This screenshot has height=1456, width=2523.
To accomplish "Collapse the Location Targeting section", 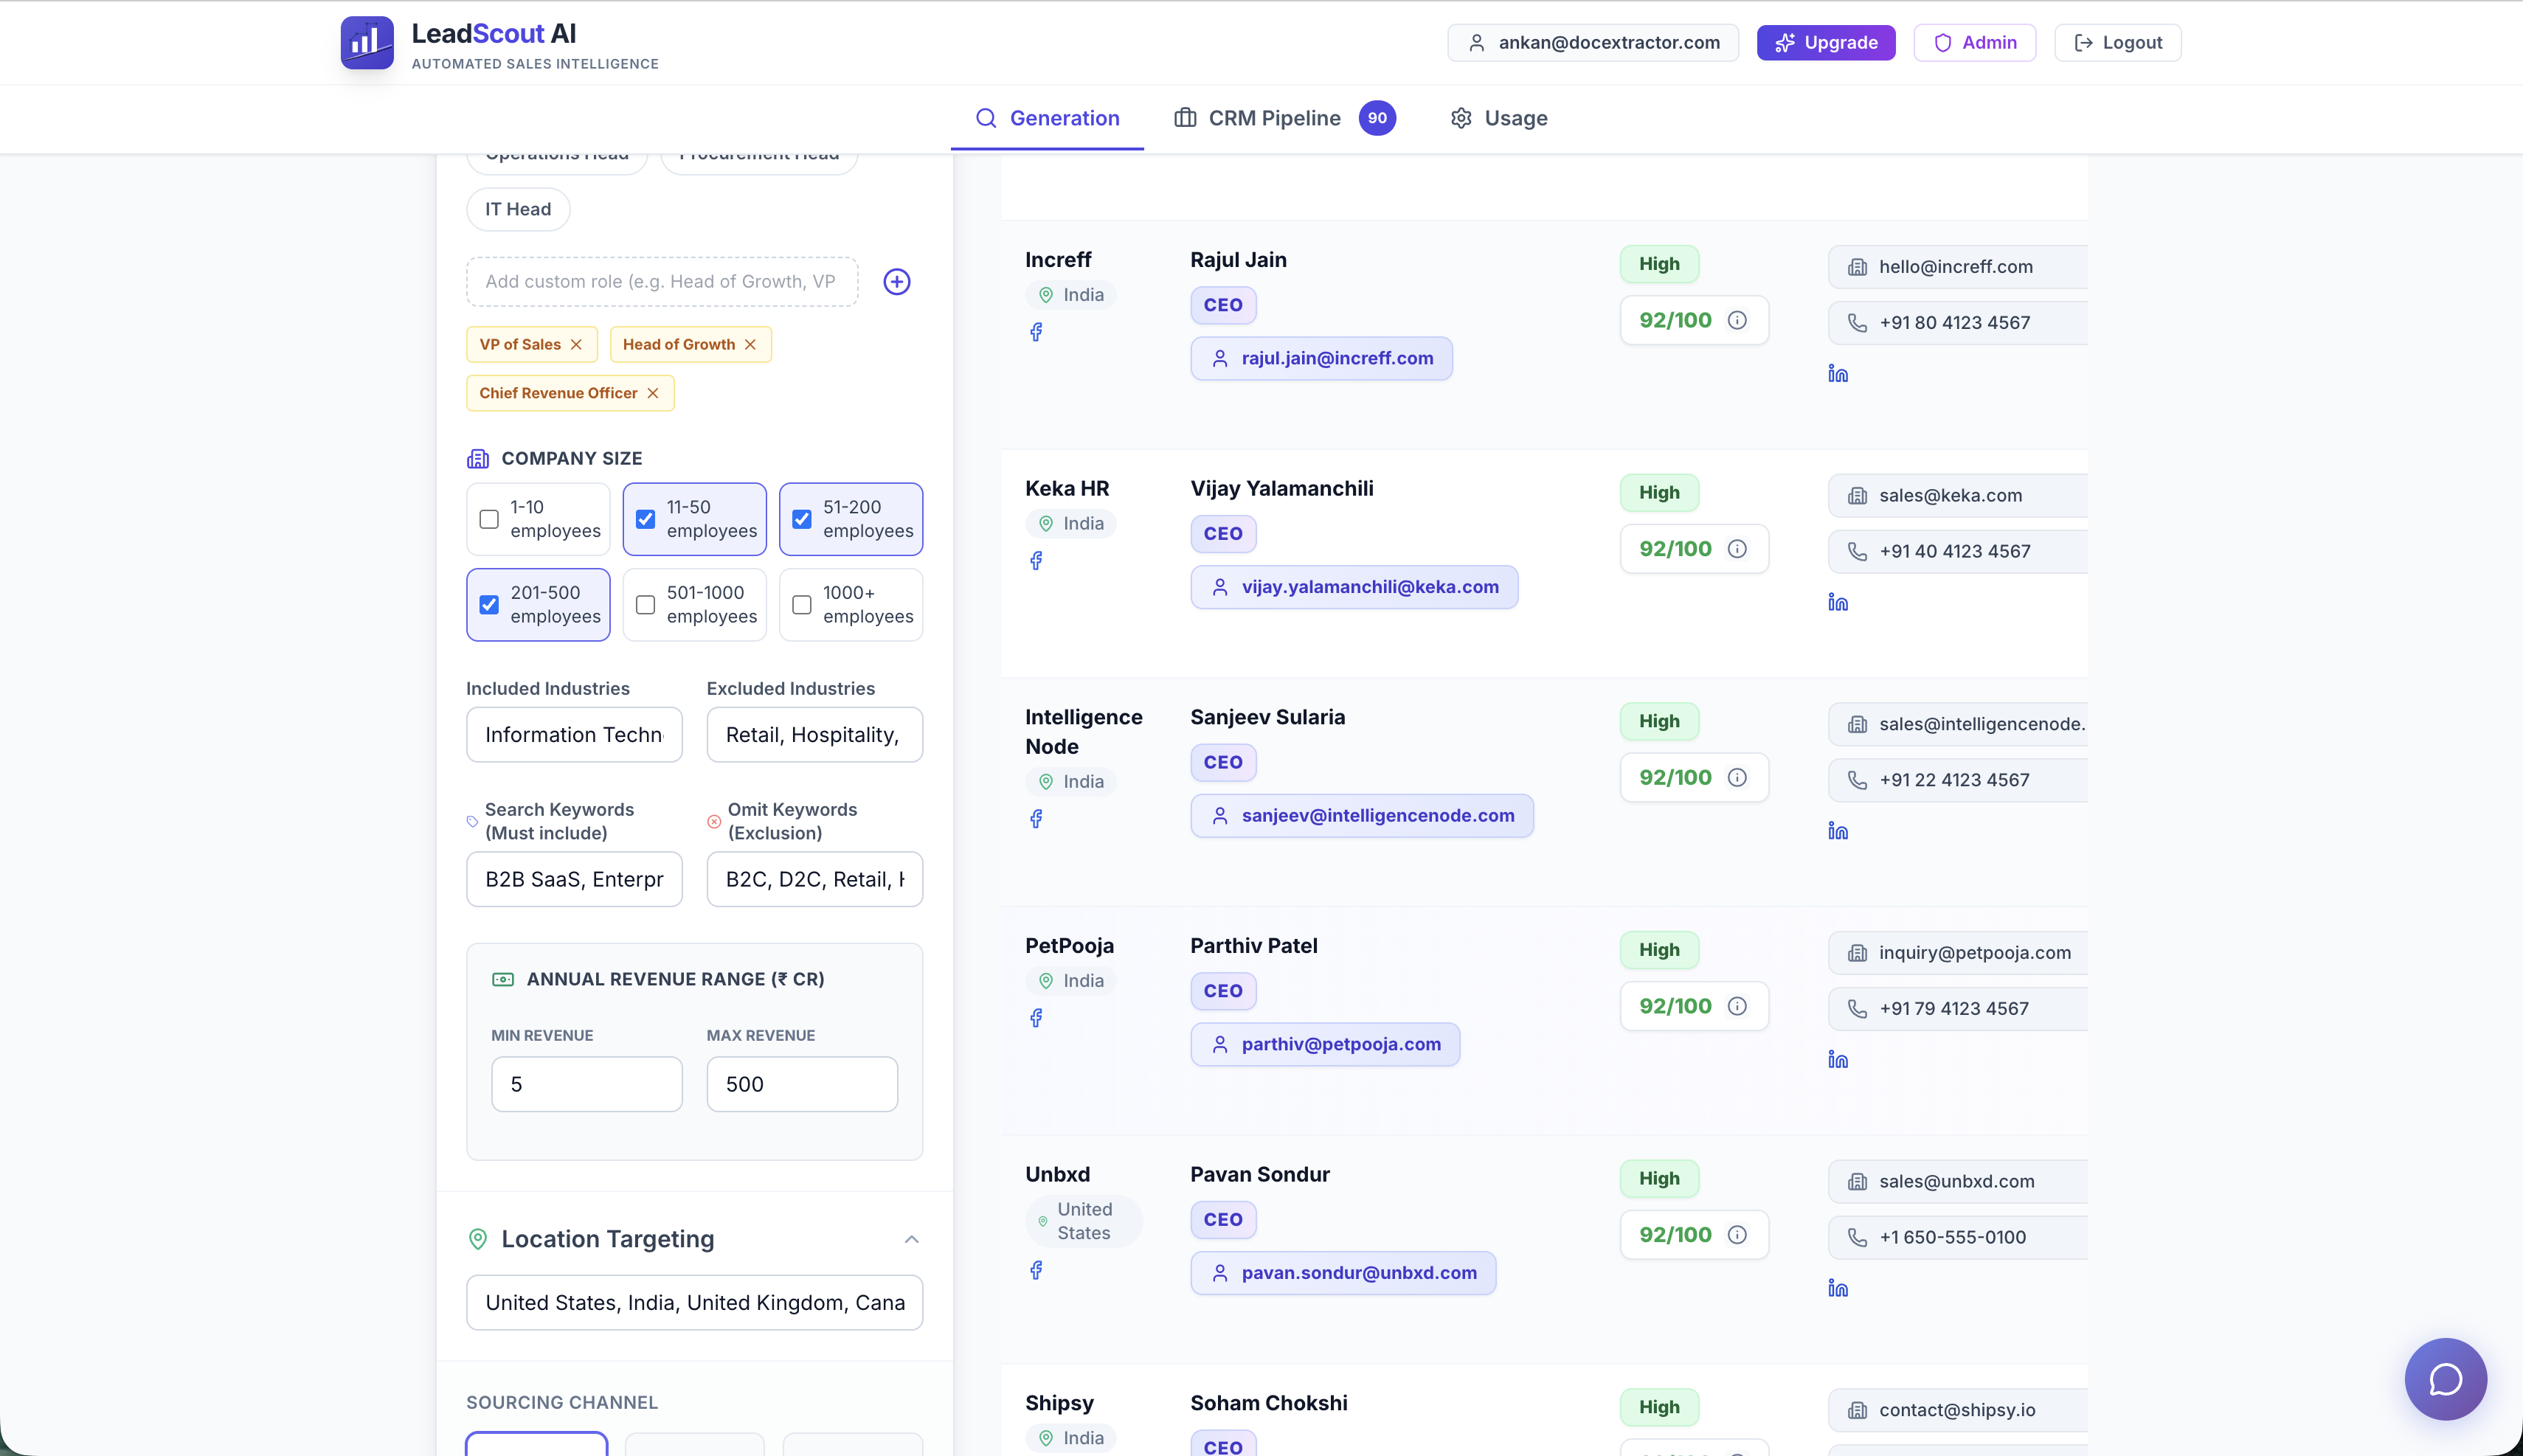I will click(x=910, y=1239).
